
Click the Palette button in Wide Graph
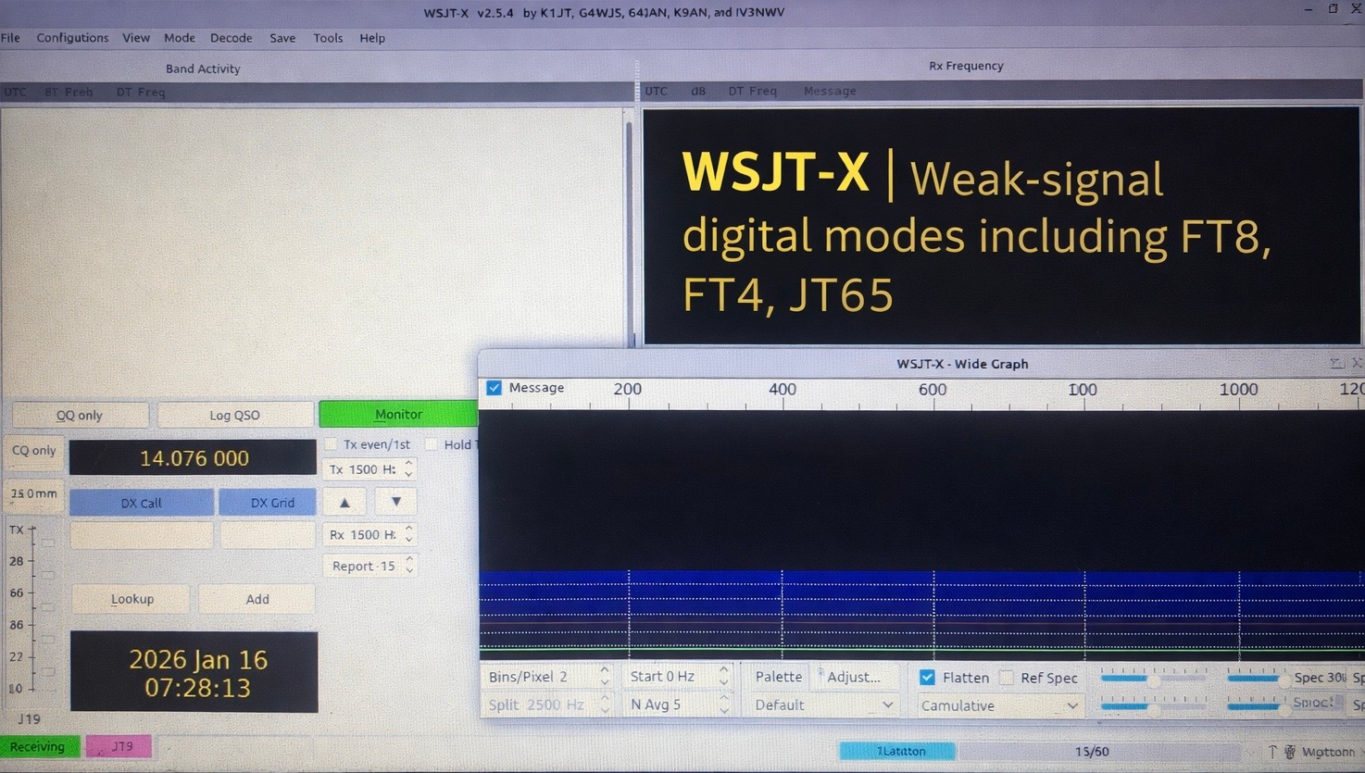pos(778,677)
